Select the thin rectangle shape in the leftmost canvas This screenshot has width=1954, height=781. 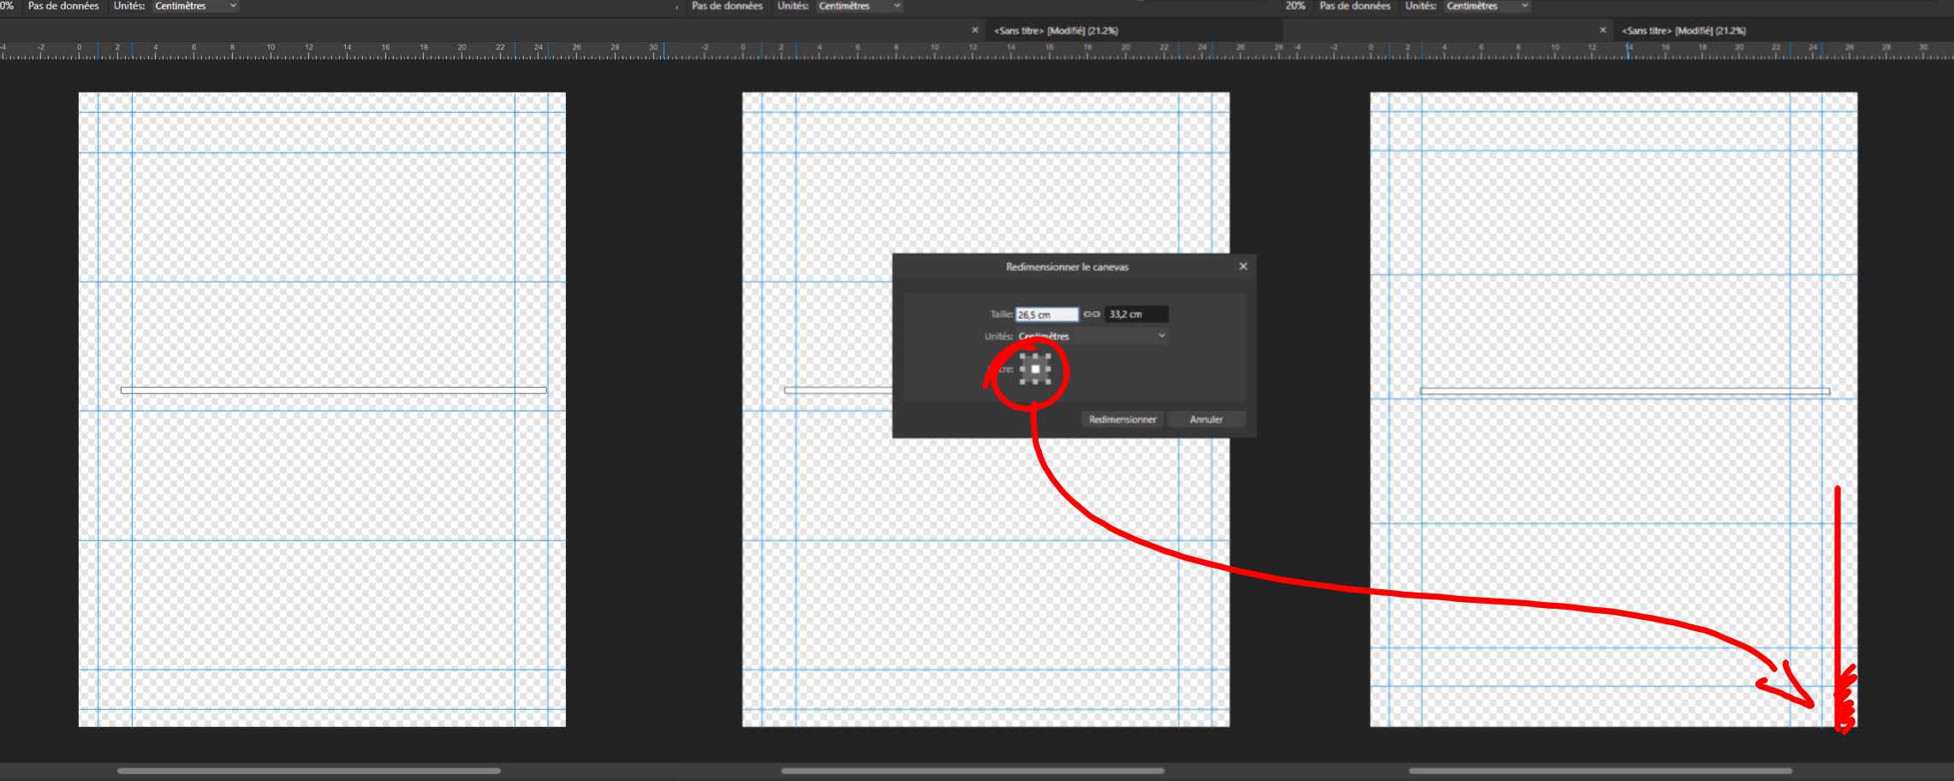[x=334, y=390]
